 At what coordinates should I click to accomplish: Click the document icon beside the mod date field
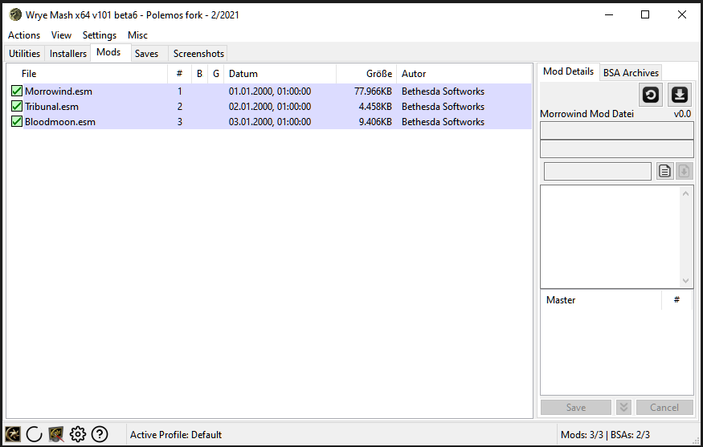click(664, 171)
